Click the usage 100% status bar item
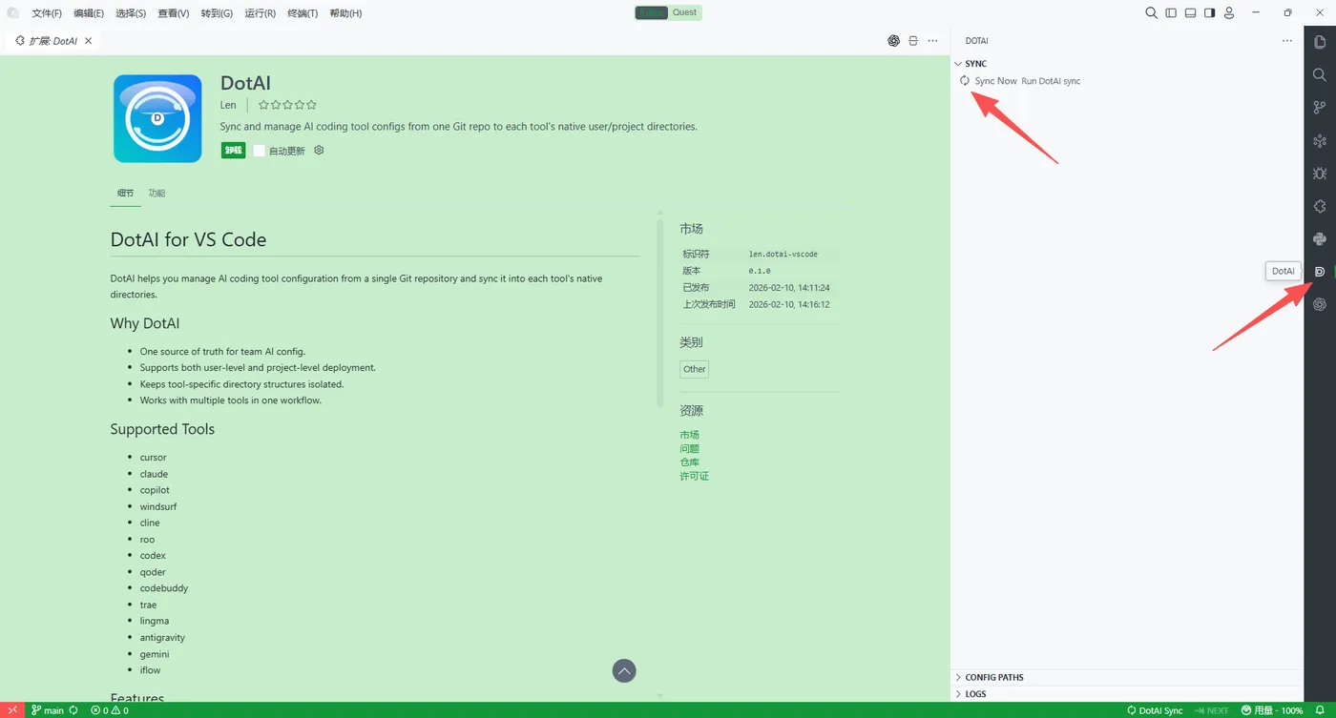 click(x=1272, y=710)
